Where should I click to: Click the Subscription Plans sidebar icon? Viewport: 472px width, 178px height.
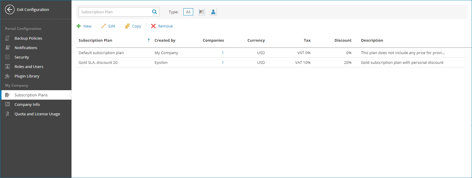(x=7, y=95)
